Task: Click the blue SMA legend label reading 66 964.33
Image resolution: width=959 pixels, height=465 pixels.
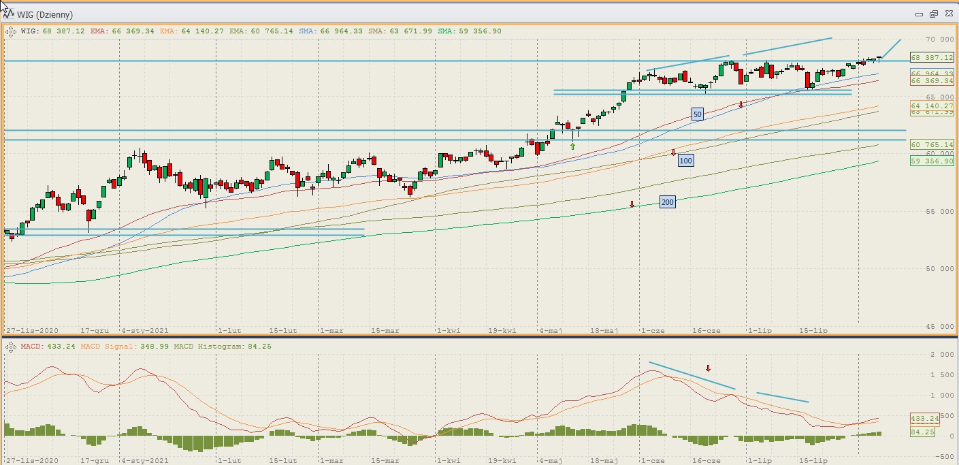Action: [x=338, y=31]
